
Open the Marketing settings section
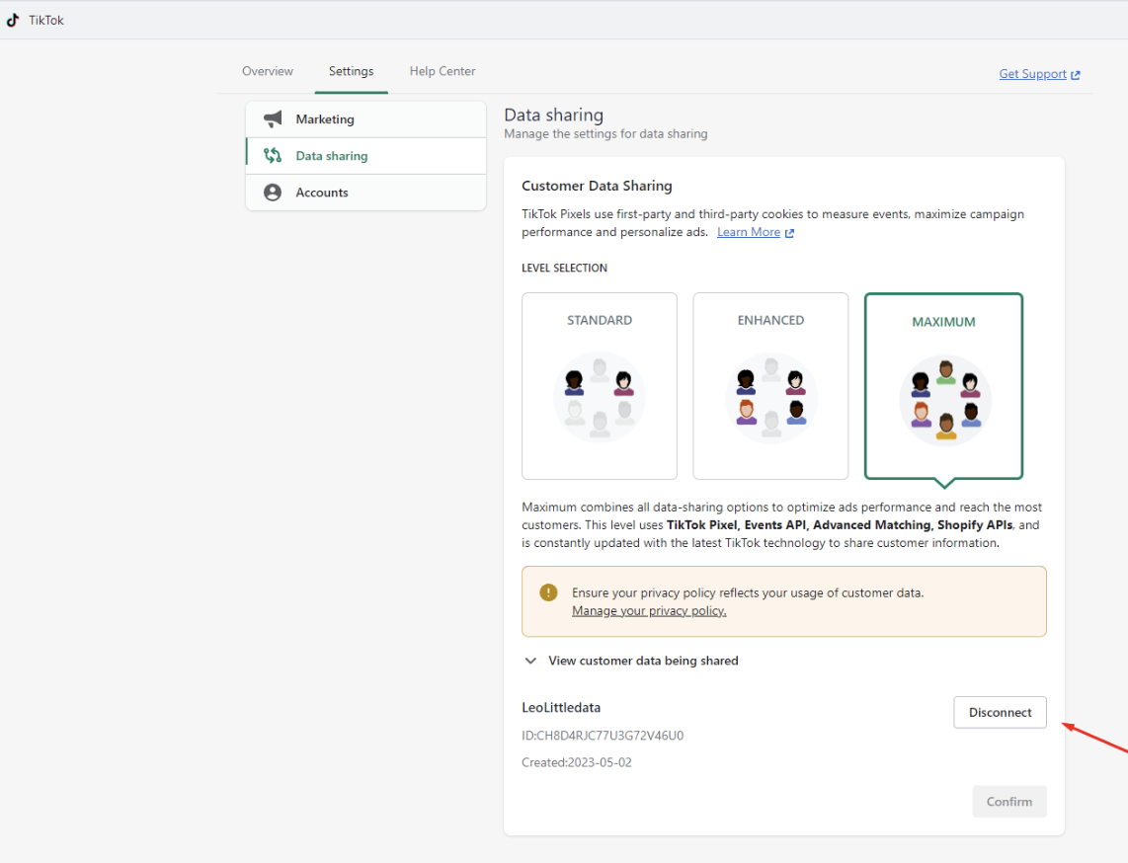366,119
